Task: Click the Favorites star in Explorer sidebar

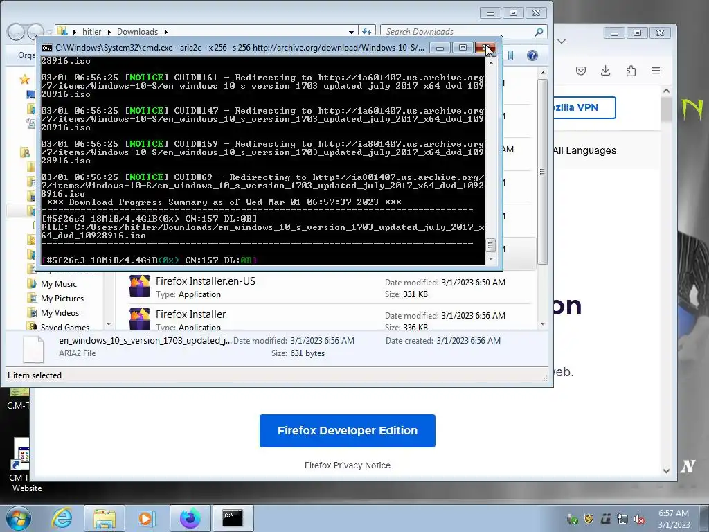Action: [x=24, y=80]
